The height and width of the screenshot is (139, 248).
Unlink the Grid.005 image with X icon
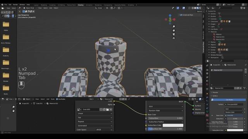pyautogui.click(x=111, y=109)
